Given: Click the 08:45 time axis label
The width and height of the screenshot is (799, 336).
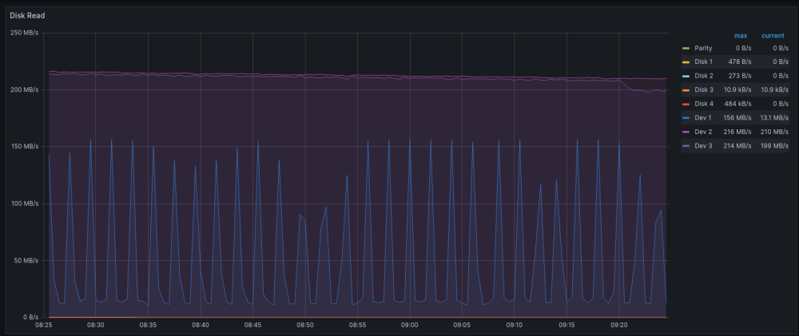Looking at the screenshot, I should tap(252, 325).
